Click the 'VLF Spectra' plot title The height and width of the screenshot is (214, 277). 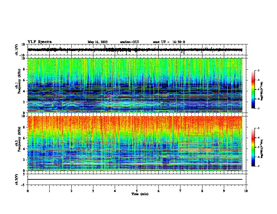(40, 42)
